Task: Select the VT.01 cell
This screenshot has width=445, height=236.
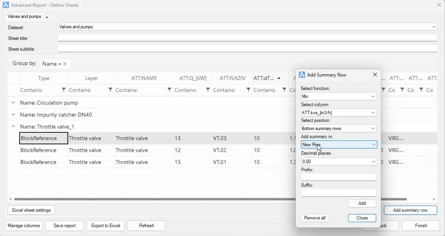Action: click(232, 162)
